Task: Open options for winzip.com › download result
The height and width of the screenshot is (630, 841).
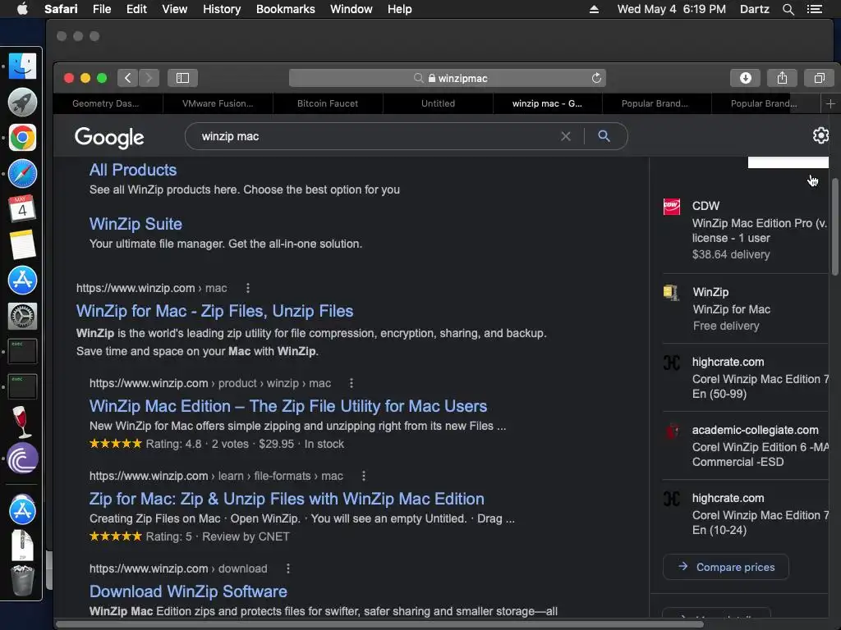Action: pos(288,569)
